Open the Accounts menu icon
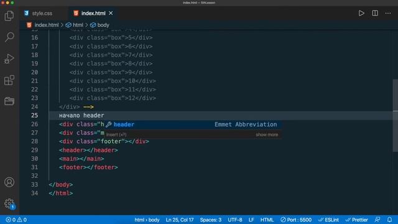The width and height of the screenshot is (398, 224). [9, 182]
